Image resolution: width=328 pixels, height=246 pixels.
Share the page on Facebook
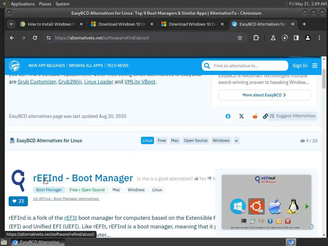click(228, 116)
